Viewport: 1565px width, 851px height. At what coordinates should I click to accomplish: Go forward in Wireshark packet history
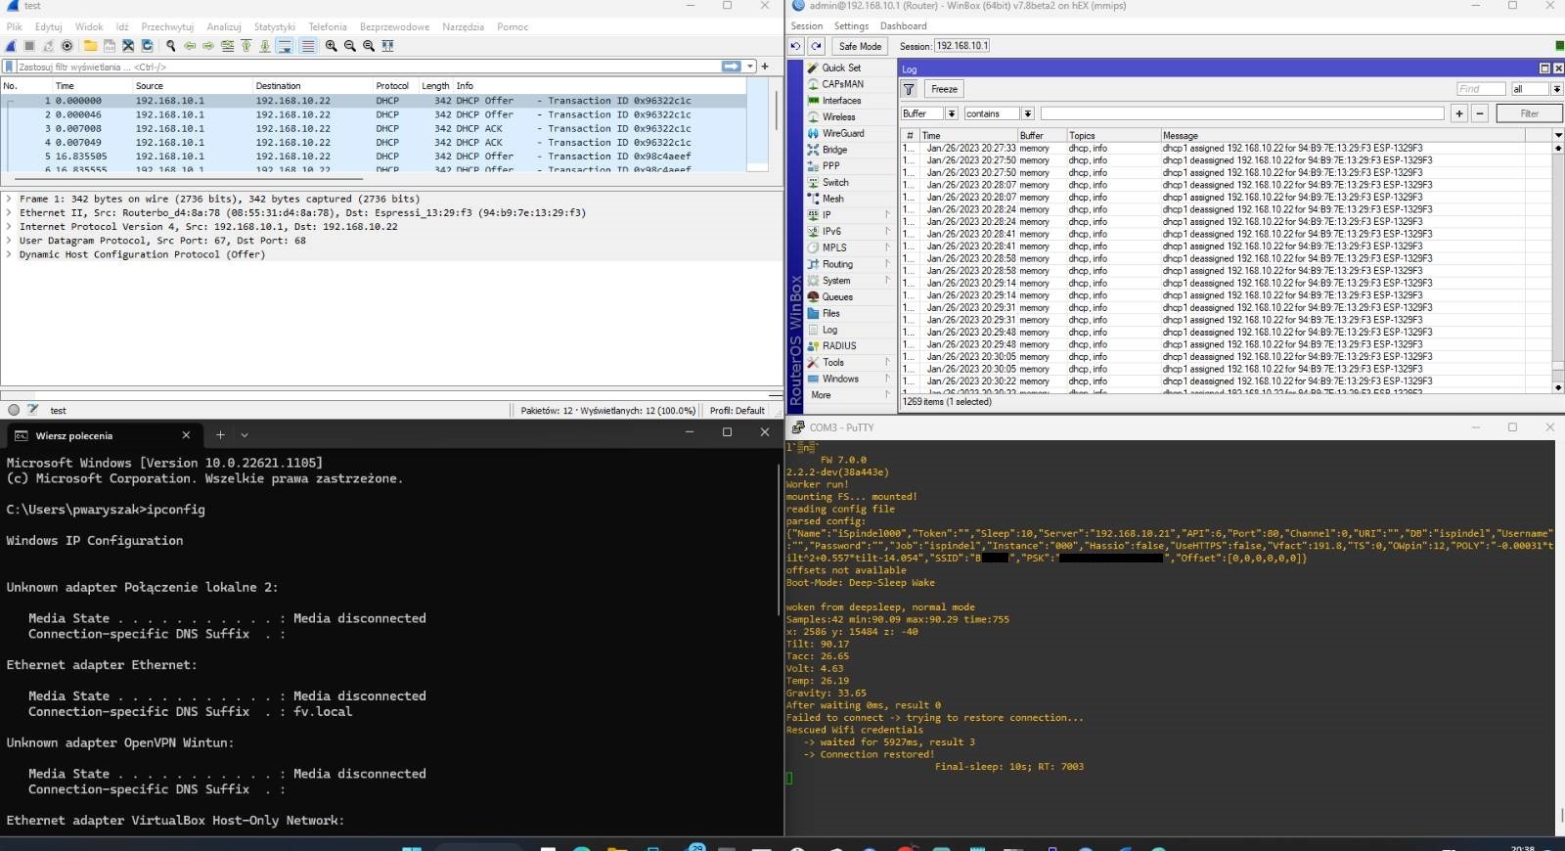pyautogui.click(x=208, y=46)
